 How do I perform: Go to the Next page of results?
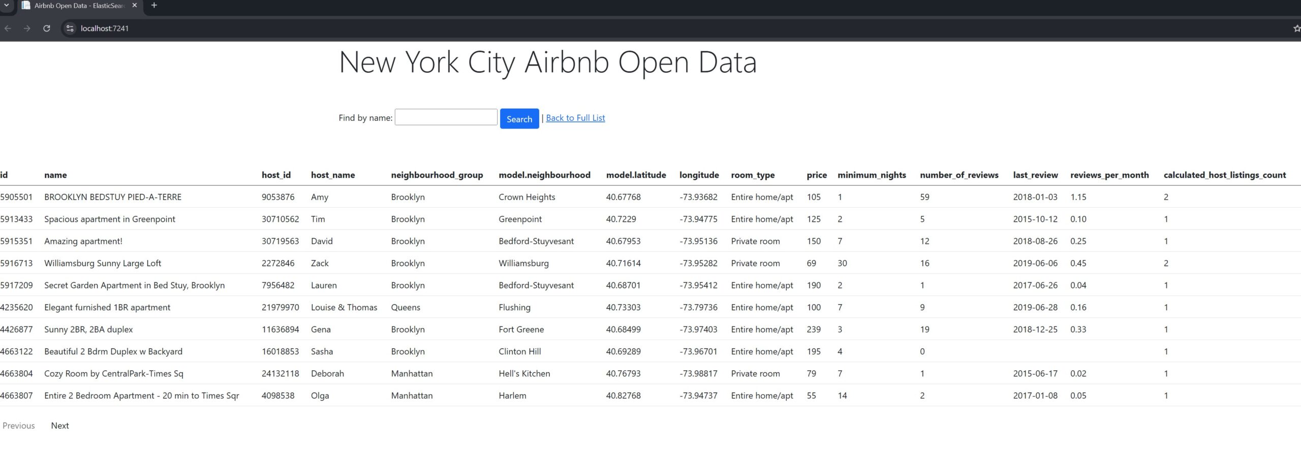click(59, 426)
